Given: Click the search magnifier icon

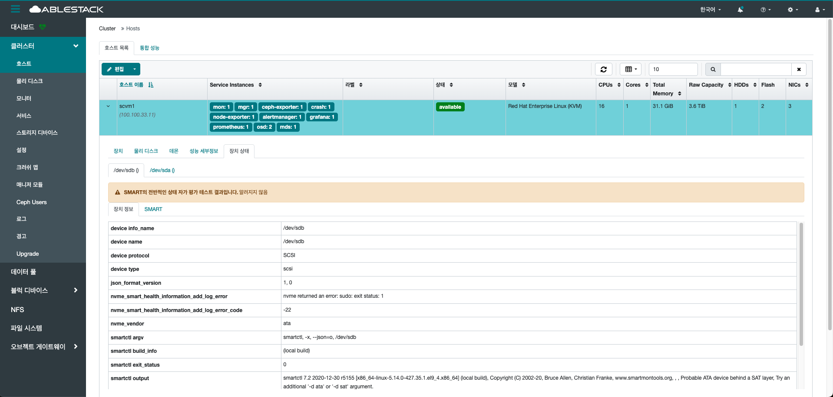Looking at the screenshot, I should [x=713, y=69].
